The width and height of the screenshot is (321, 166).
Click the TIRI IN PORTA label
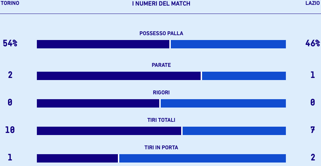coord(161,148)
